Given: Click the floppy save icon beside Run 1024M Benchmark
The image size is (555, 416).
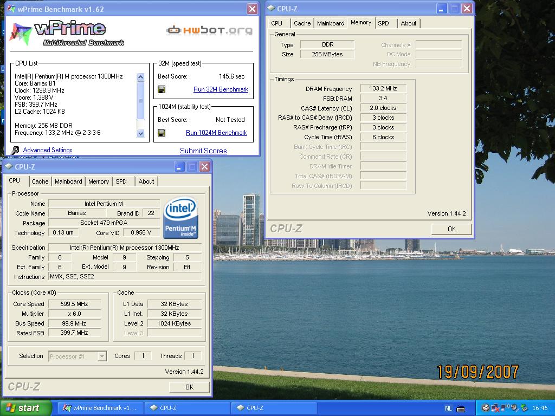Looking at the screenshot, I should click(x=162, y=133).
